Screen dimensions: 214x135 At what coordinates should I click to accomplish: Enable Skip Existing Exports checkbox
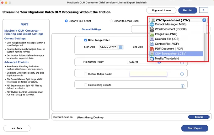85,85
